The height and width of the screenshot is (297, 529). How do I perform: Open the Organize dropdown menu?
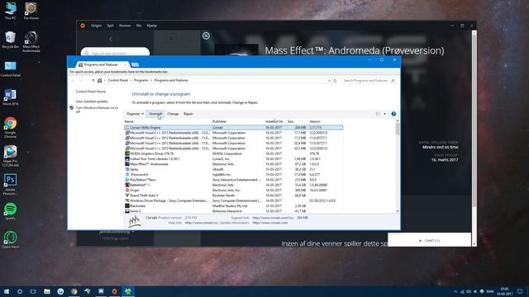(x=135, y=114)
